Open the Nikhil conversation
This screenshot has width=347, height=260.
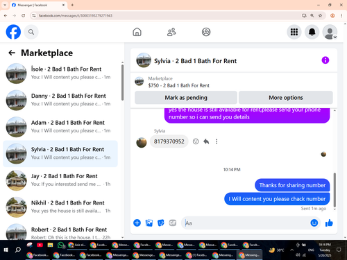pos(60,207)
